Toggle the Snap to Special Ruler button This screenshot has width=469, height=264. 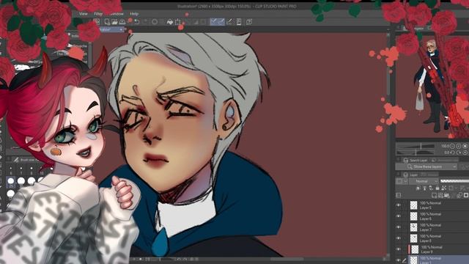[221, 21]
